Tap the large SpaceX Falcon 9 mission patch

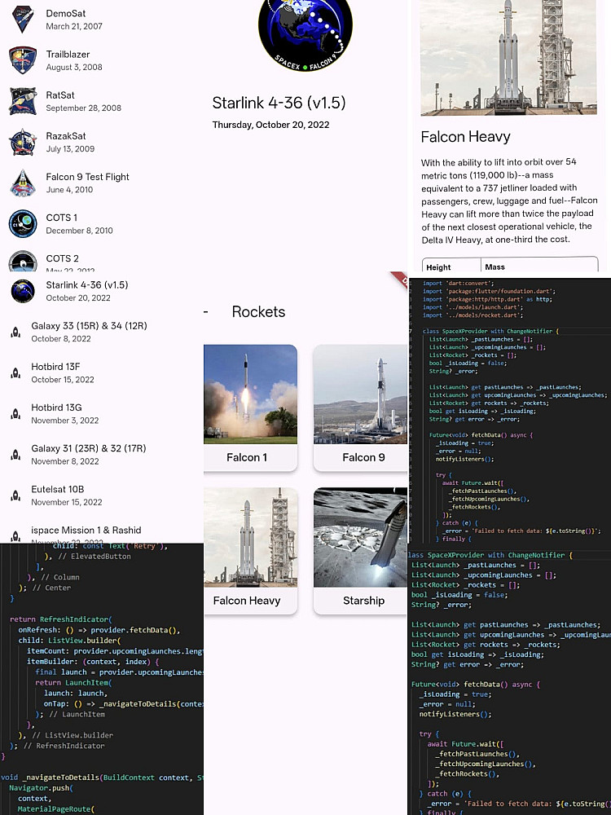coord(305,33)
